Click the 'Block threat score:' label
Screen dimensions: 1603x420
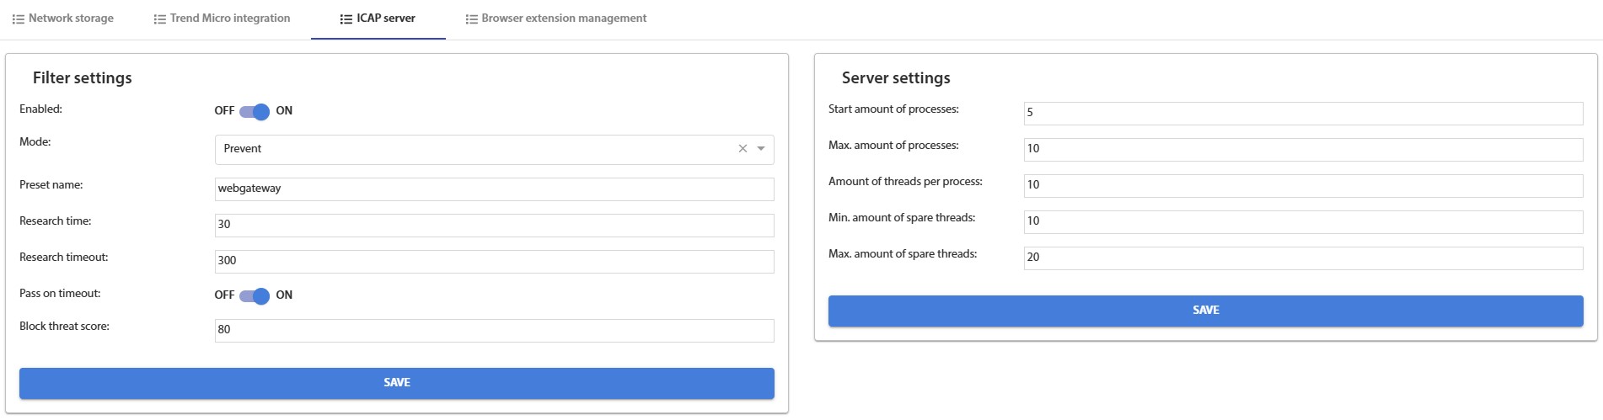[x=65, y=327]
